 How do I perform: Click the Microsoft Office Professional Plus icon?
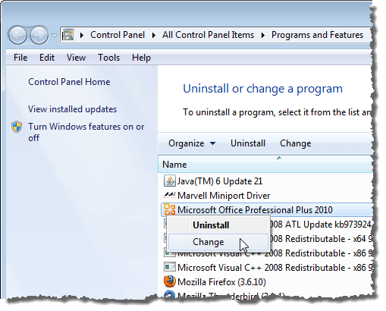(170, 209)
